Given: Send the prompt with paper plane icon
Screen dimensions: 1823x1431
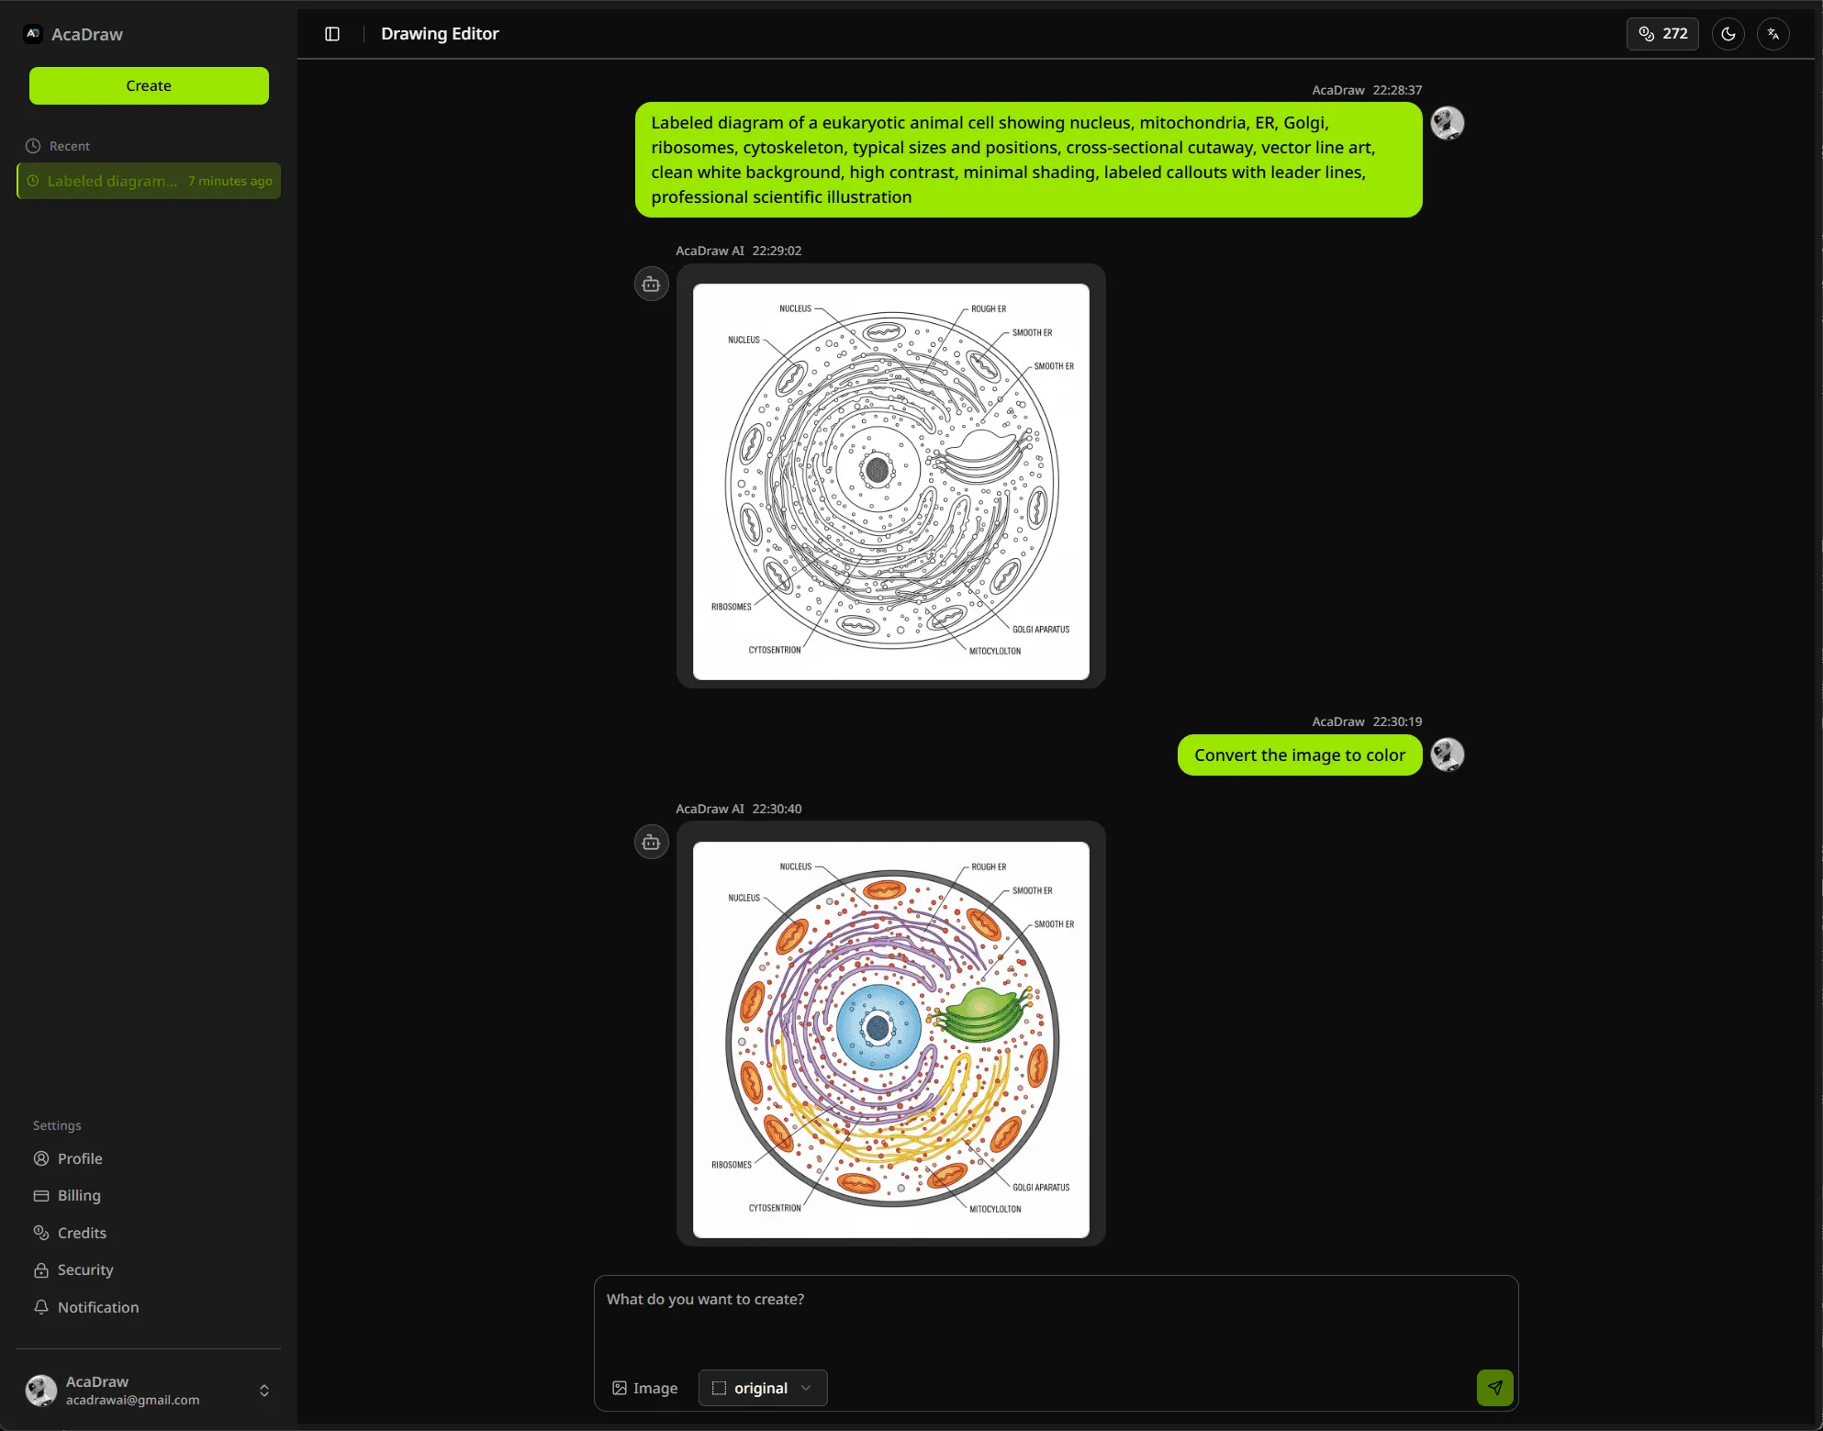Looking at the screenshot, I should pos(1494,1388).
